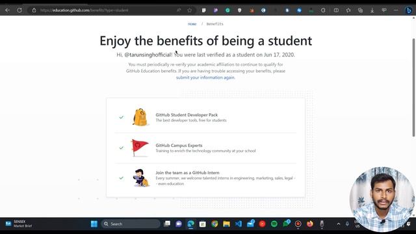Click the Benefits breadcrumb text
Screen dimensions: 416x234
point(215,24)
